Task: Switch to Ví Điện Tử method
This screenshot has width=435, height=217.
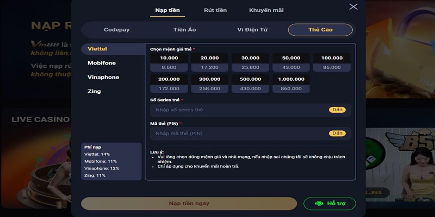Action: 253,30
